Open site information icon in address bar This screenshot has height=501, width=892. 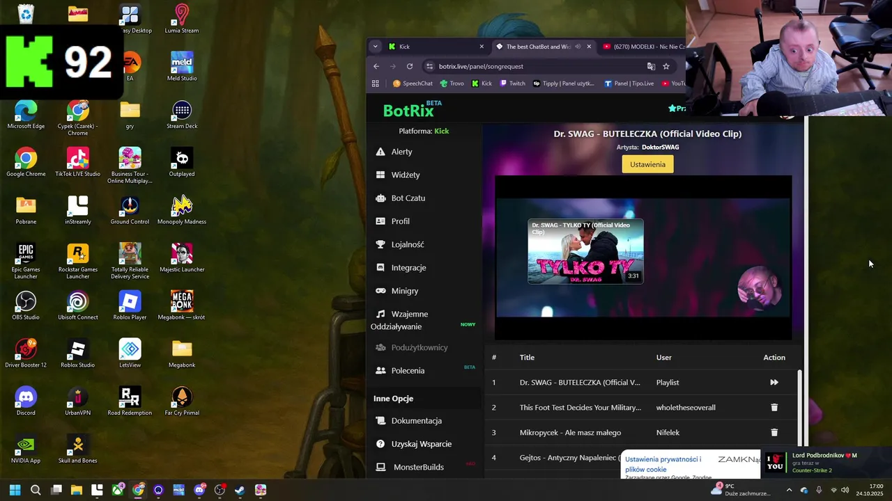429,66
